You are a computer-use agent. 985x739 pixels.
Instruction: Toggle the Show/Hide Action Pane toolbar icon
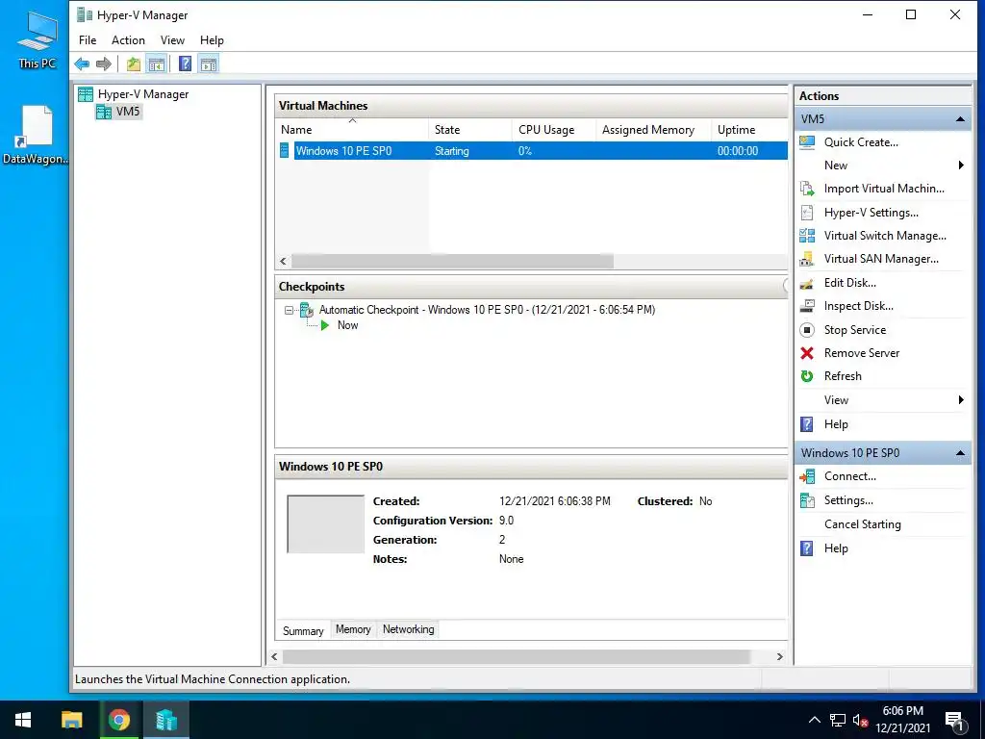[x=209, y=64]
